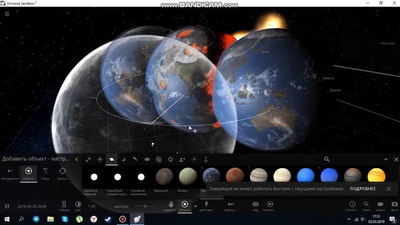Select the comets category tab icon
This screenshot has height=225, width=400.
click(135, 159)
